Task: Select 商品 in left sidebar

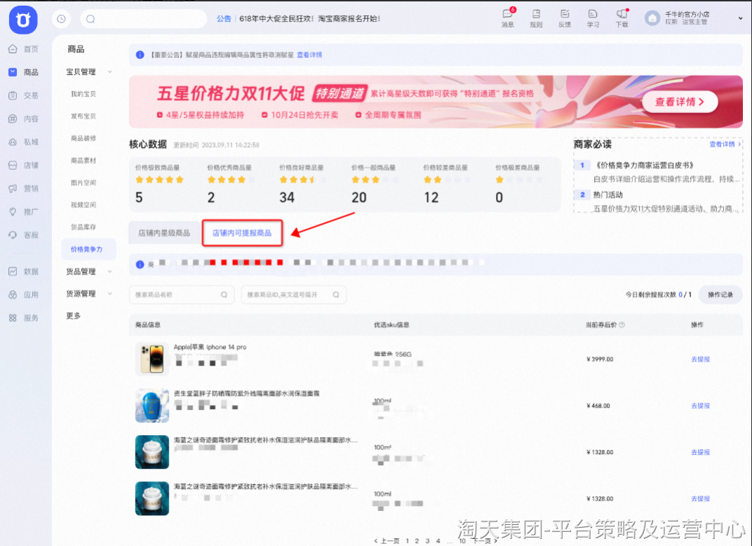Action: click(x=24, y=72)
